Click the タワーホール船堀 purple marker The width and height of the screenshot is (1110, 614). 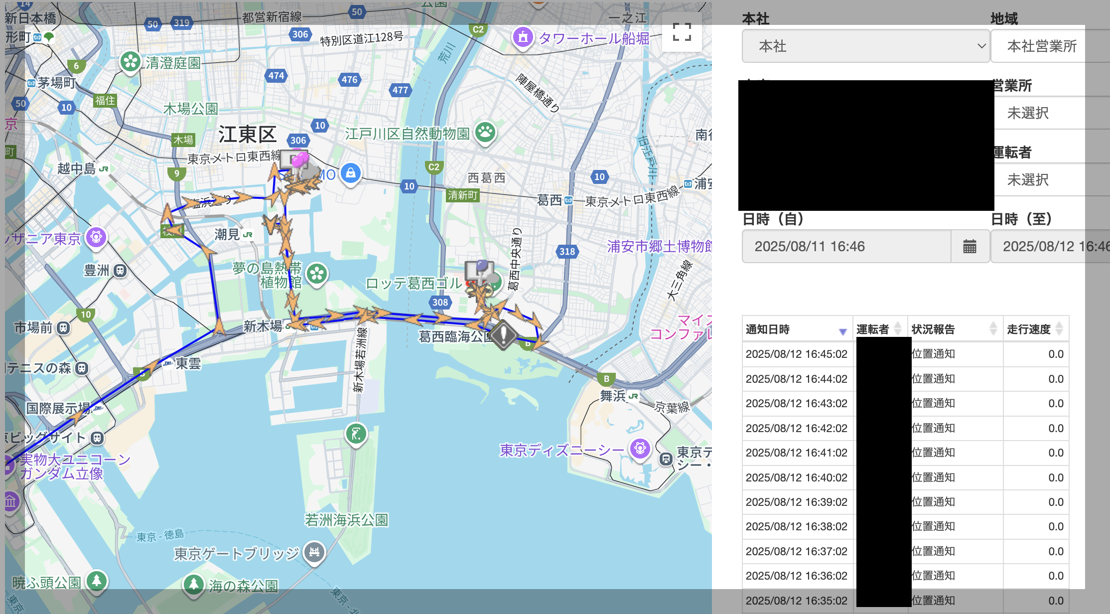tap(523, 37)
